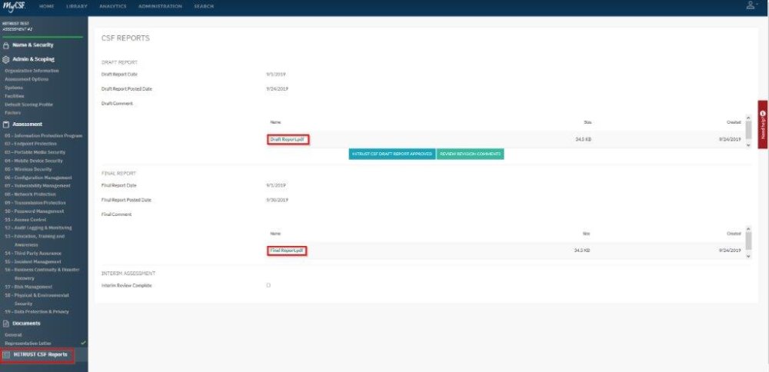This screenshot has height=372, width=769.
Task: Select 07 - Vulnerability Management
Action: point(38,186)
